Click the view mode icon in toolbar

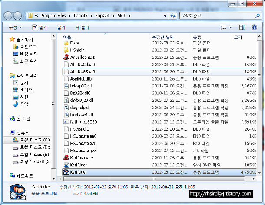tap(223, 27)
